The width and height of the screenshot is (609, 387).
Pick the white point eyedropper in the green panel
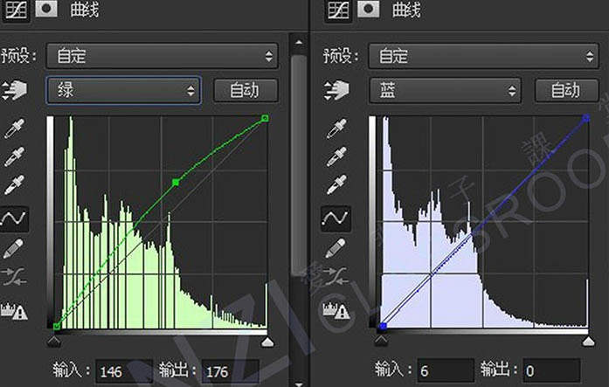[14, 185]
